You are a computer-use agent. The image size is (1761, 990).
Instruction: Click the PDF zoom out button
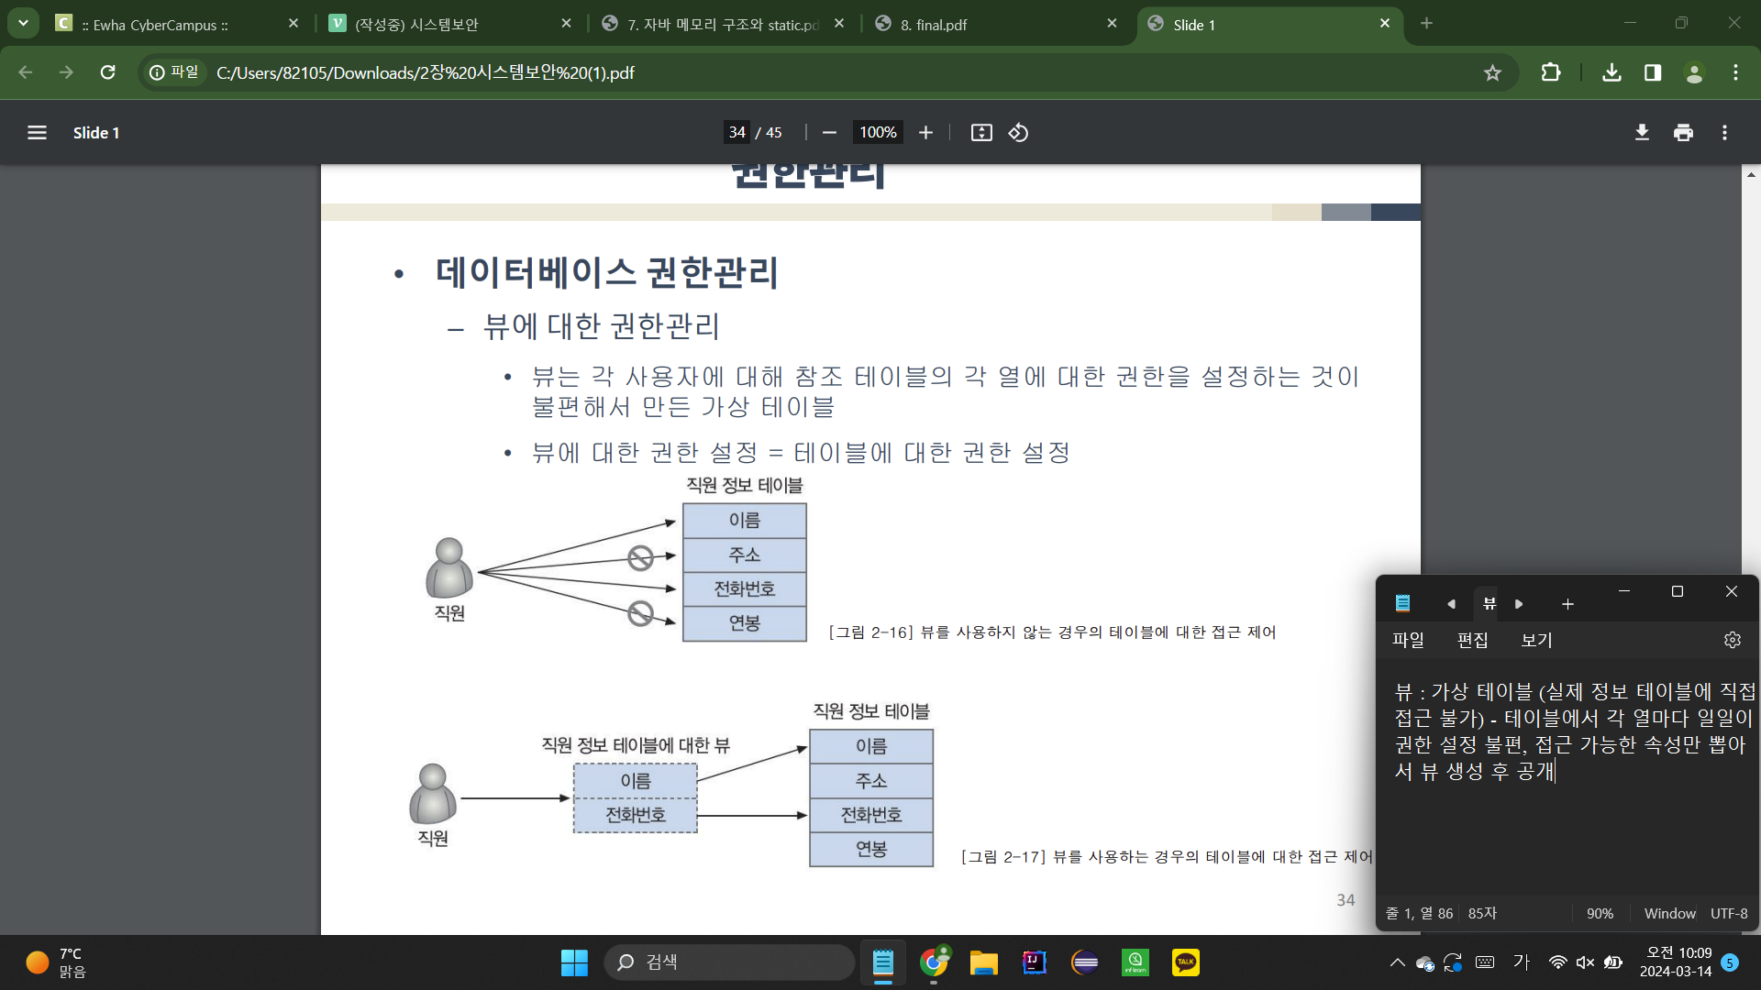(x=829, y=133)
